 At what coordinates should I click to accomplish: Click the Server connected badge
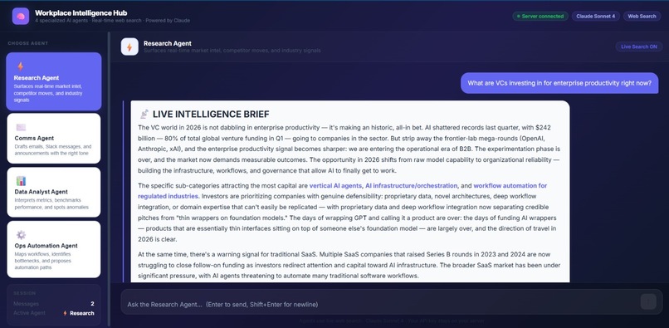point(540,17)
